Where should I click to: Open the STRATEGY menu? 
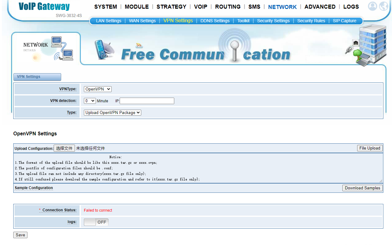click(x=171, y=6)
